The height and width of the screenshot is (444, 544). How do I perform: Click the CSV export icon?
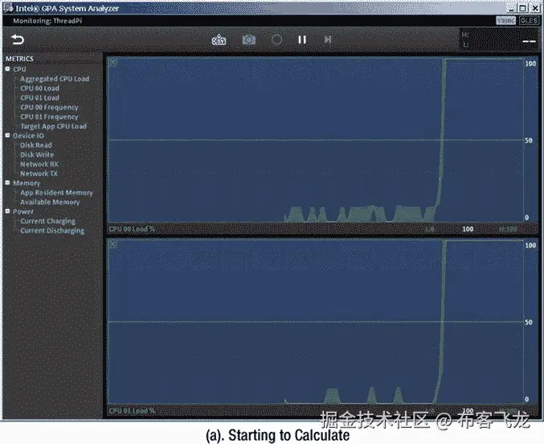click(219, 39)
